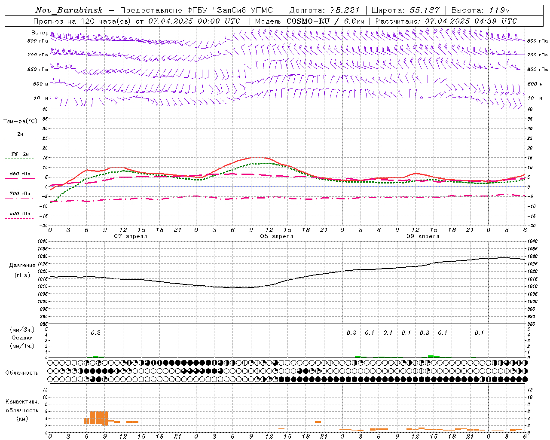Click the 'Давление' pressure label
The width and height of the screenshot is (550, 440).
22,266
